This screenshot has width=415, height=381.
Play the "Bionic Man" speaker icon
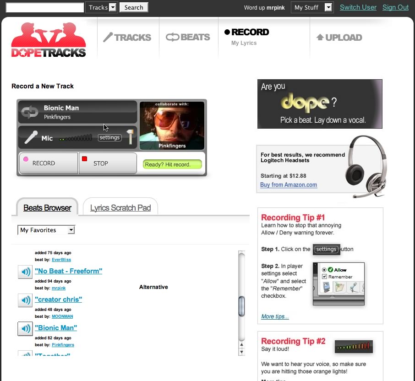(x=25, y=329)
